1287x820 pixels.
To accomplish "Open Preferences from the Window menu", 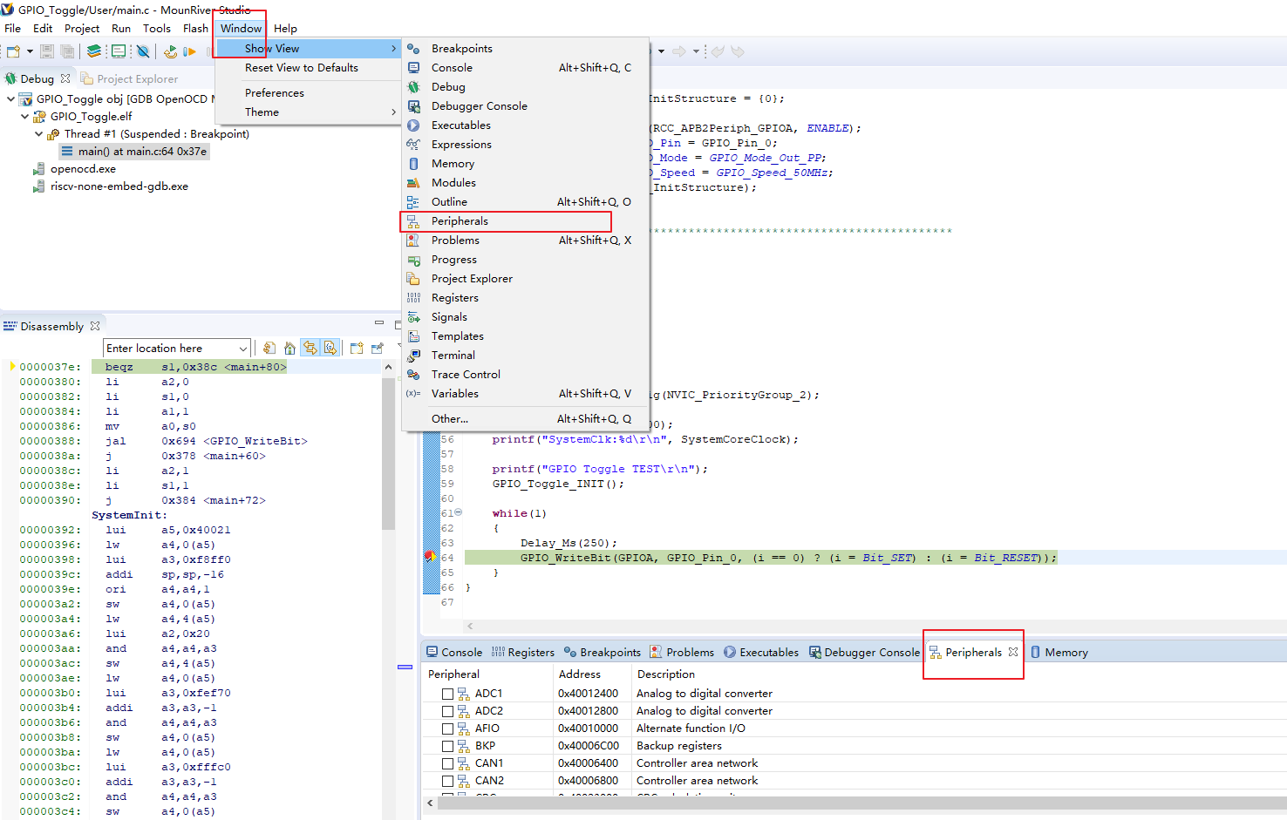I will coord(275,92).
